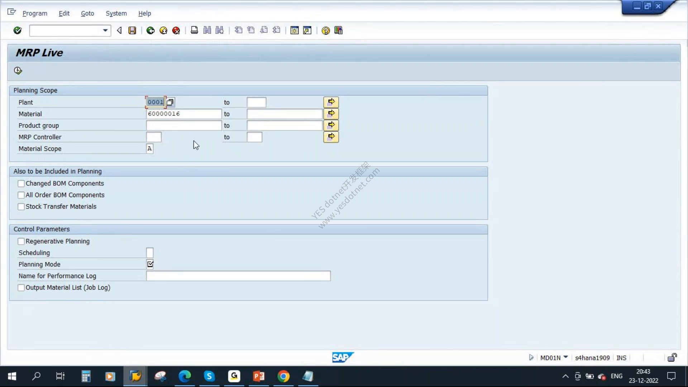
Task: Click the Plant from field
Action: [156, 102]
